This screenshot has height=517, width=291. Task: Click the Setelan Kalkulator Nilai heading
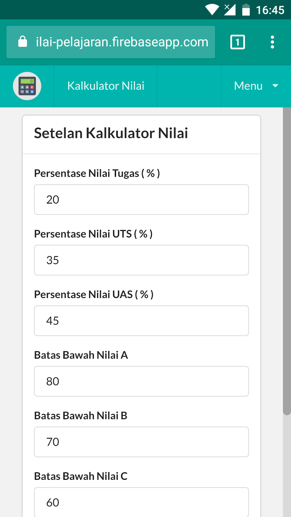(x=111, y=133)
